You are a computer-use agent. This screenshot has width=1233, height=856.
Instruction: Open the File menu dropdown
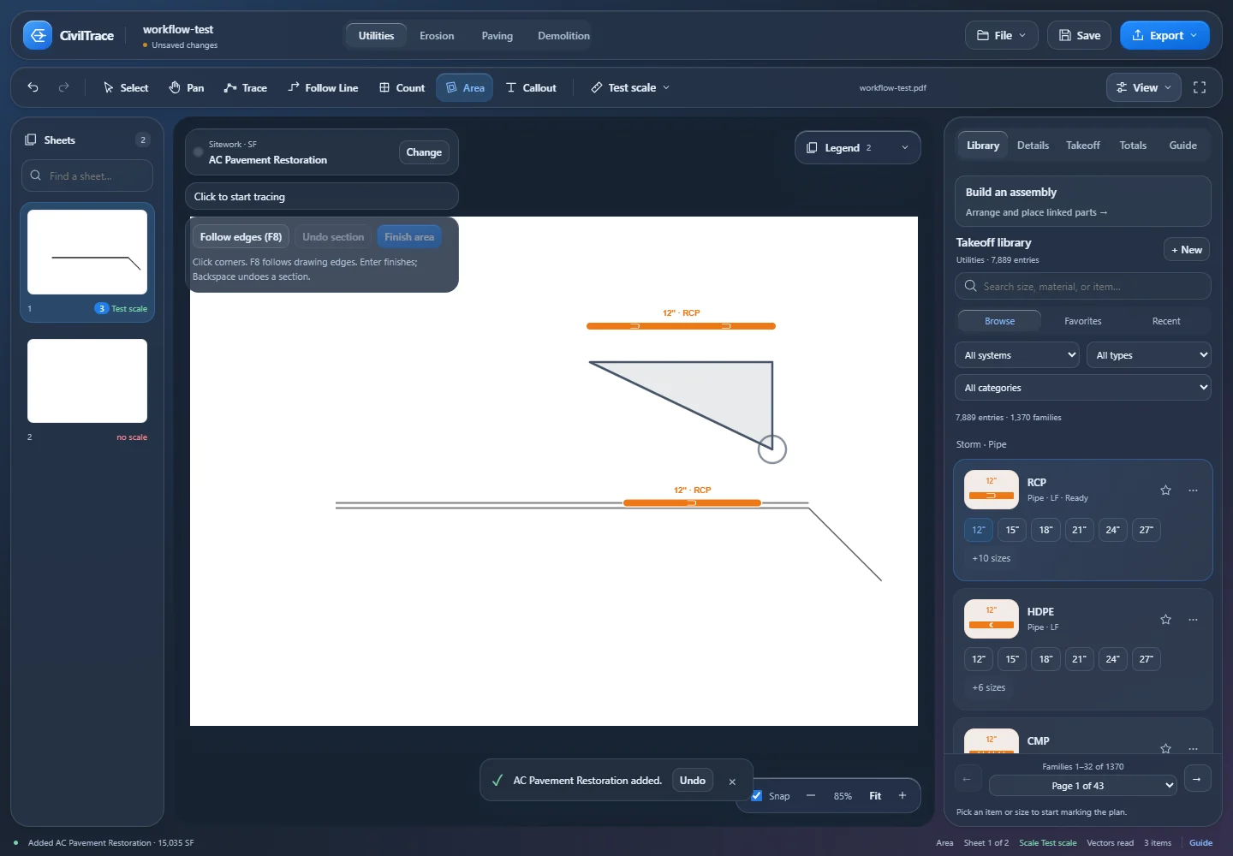tap(1001, 35)
